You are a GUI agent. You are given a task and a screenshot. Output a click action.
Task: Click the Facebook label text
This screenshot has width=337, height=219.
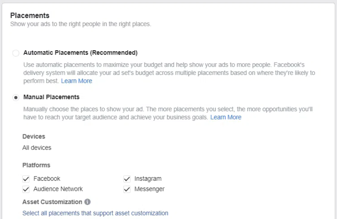pyautogui.click(x=47, y=178)
